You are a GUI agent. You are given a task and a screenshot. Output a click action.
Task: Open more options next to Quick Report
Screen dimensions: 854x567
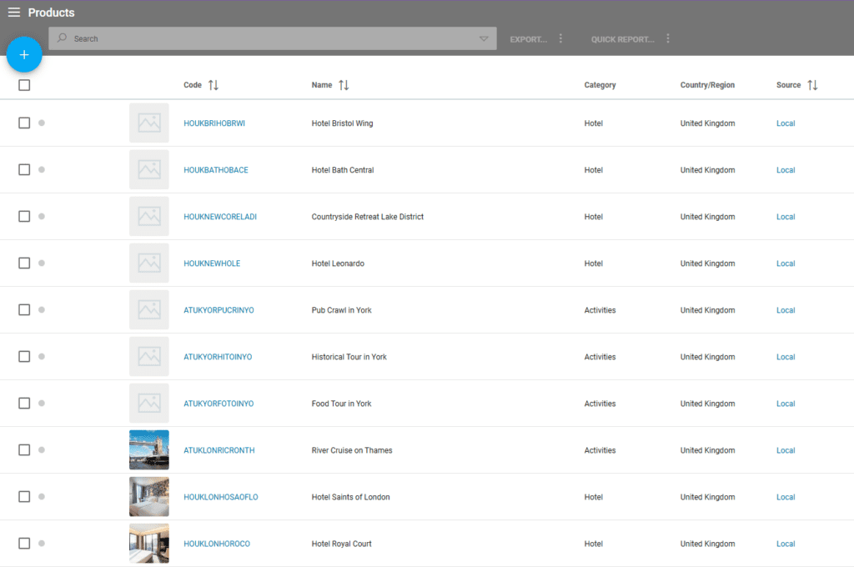point(668,39)
